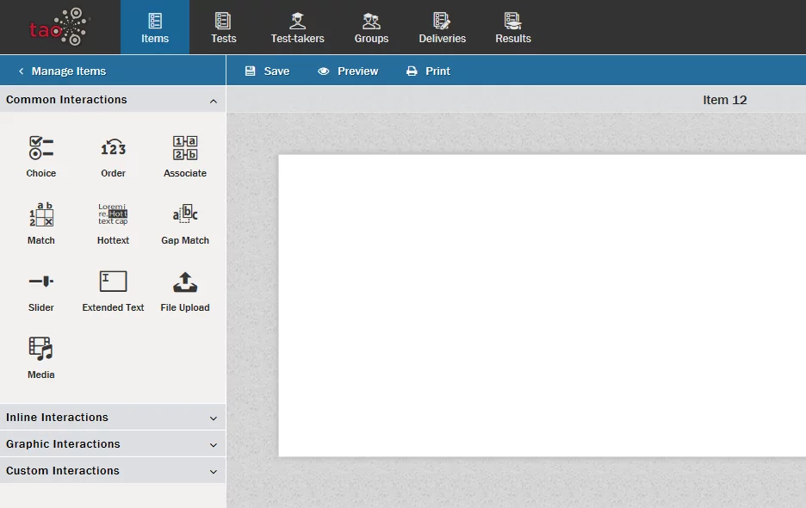The height and width of the screenshot is (508, 806).
Task: Pick the Gap Match interaction icon
Action: point(185,215)
